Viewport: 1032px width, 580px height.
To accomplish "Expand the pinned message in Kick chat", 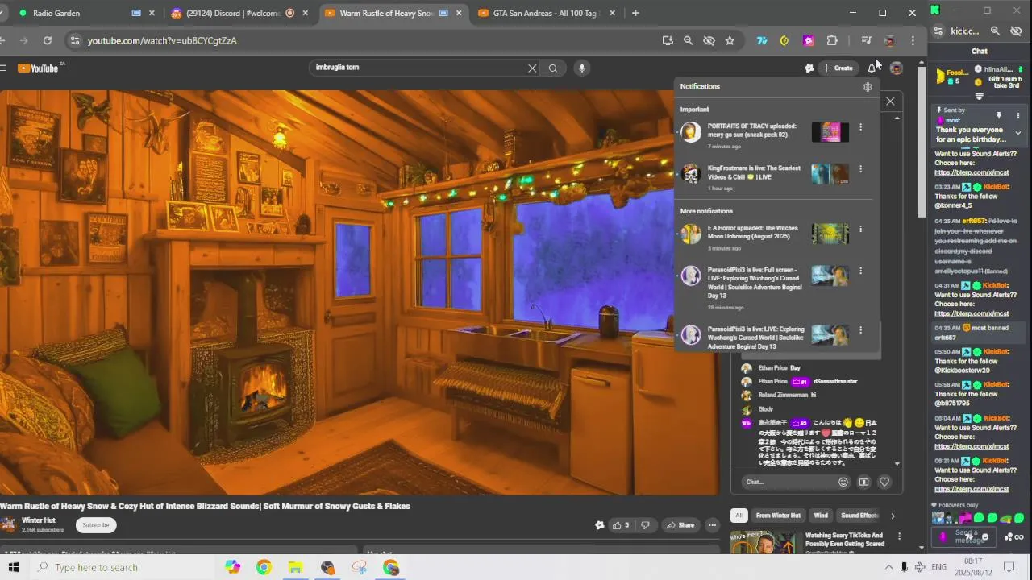I will [x=1017, y=133].
